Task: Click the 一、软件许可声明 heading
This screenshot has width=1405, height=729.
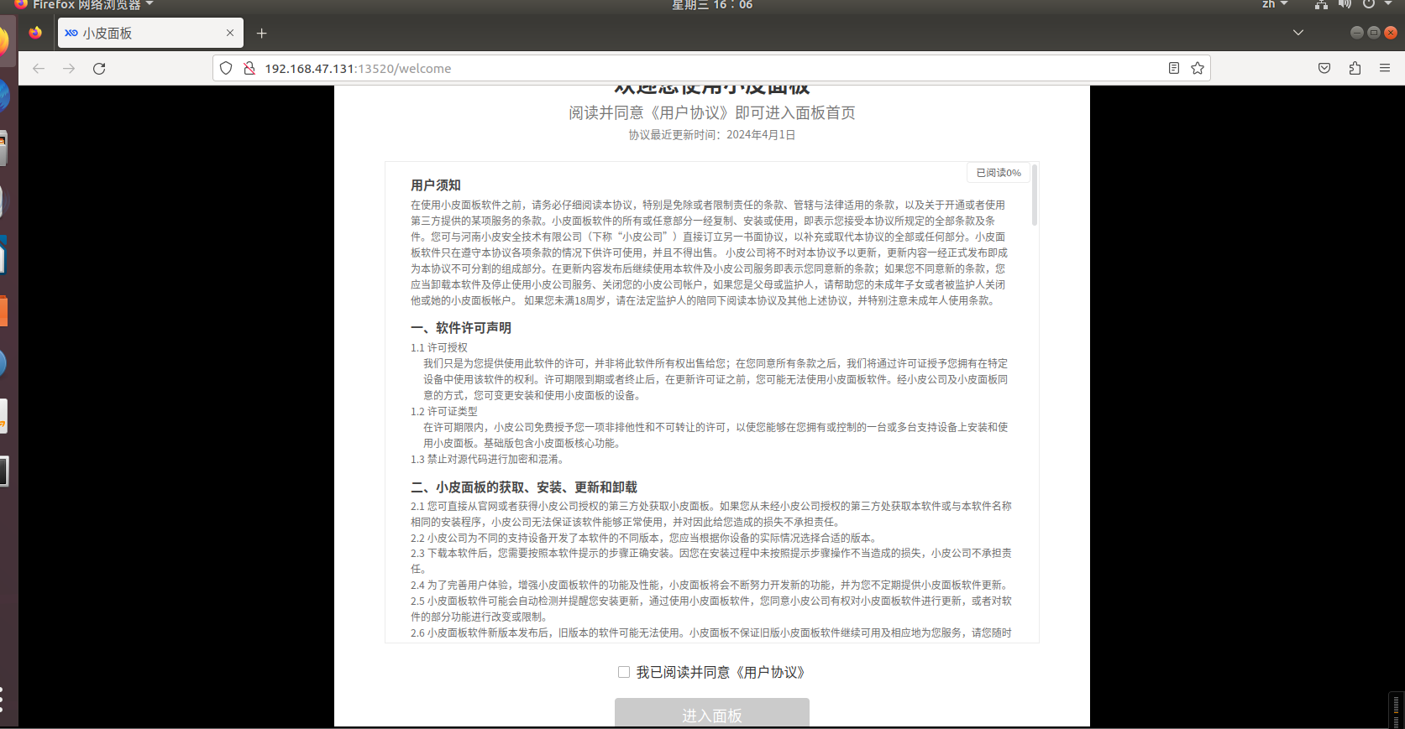Action: [461, 328]
